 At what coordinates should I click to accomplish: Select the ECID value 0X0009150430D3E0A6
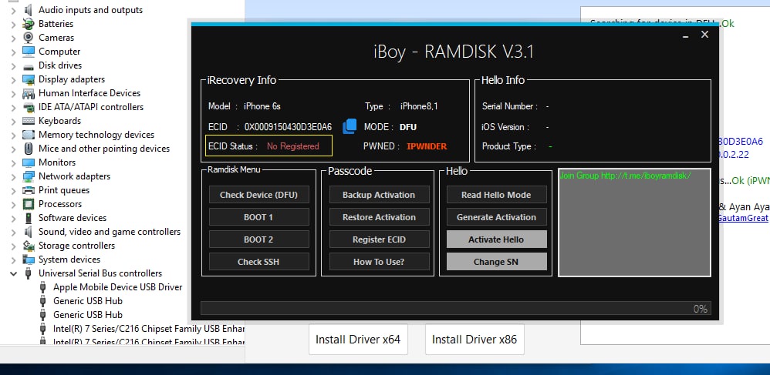289,127
